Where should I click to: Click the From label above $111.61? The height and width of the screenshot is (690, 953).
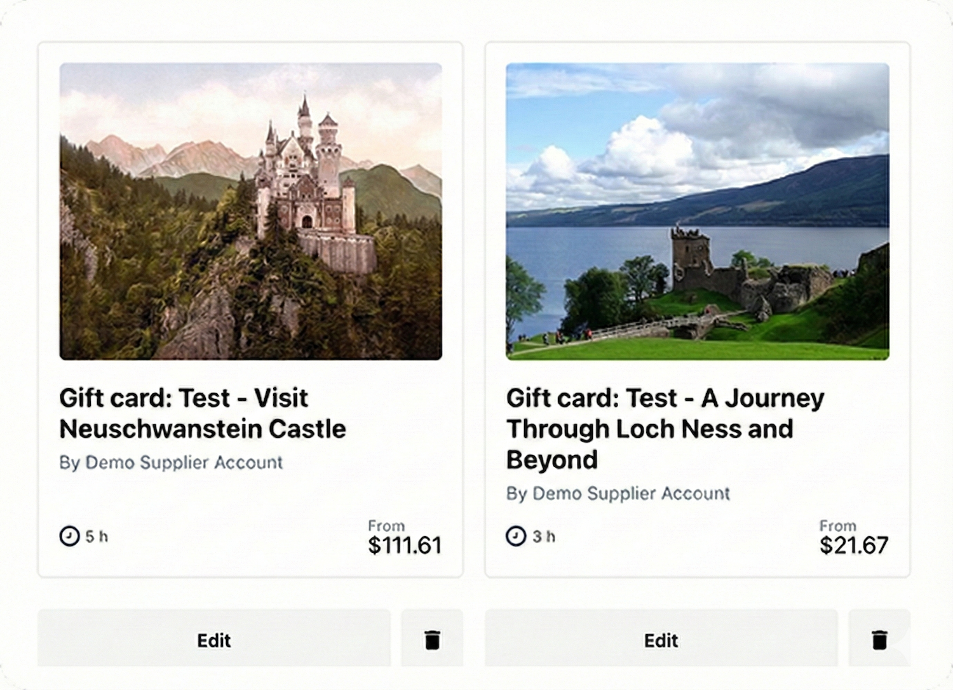(386, 526)
